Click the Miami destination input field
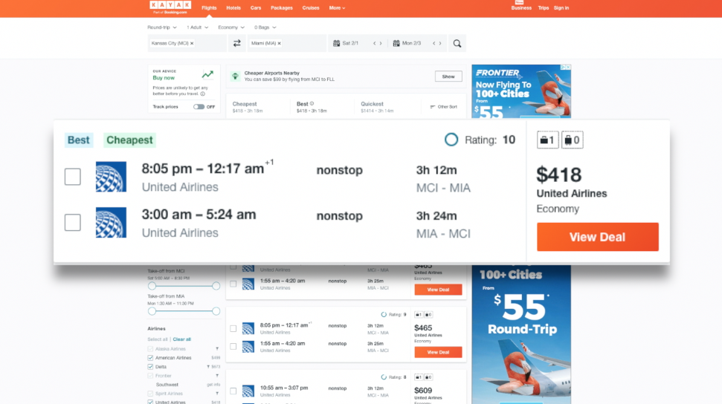722x404 pixels. pos(287,43)
